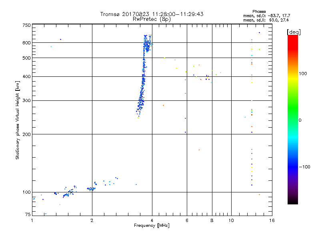The height and width of the screenshot is (240, 320).
Task: Click x-axis tick label '1'
Action: pos(32,220)
